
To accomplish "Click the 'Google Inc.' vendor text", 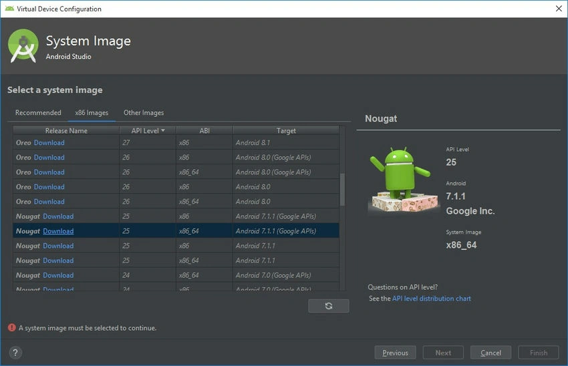I will [x=470, y=211].
